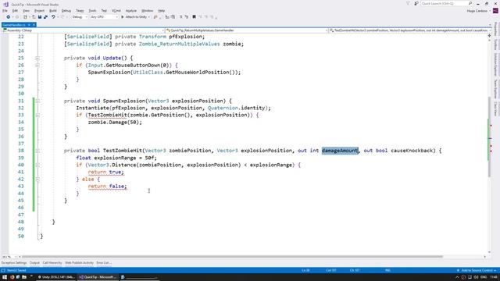
Task: Click Add to Source Control in status bar
Action: tap(477, 271)
